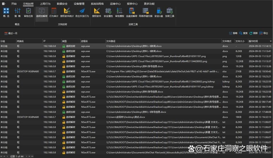Open 网络存储扫描 network storage scan
273x158 pixels.
click(x=146, y=12)
